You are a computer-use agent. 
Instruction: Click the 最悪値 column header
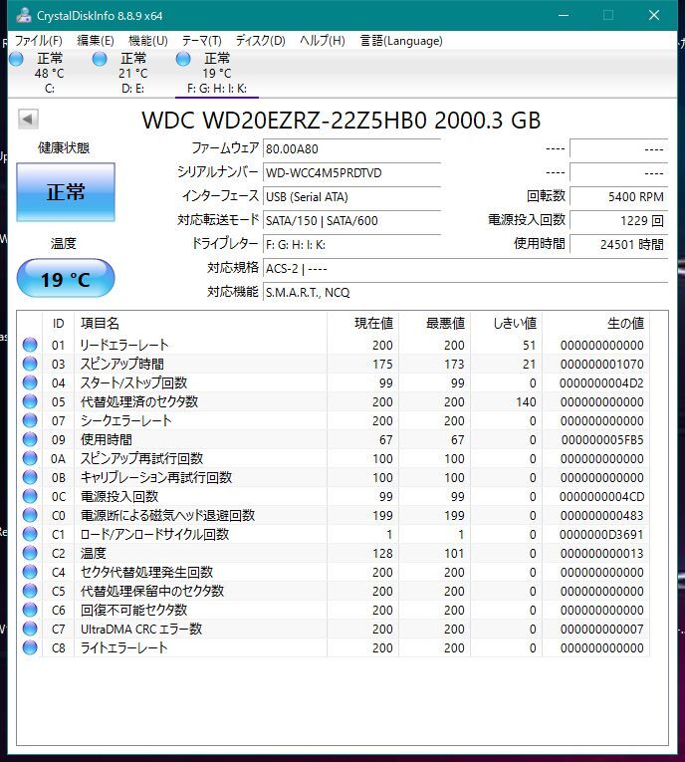(445, 323)
